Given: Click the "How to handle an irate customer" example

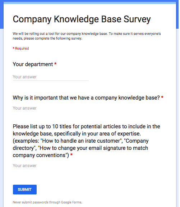Looking at the screenshot, I should 81,141.
